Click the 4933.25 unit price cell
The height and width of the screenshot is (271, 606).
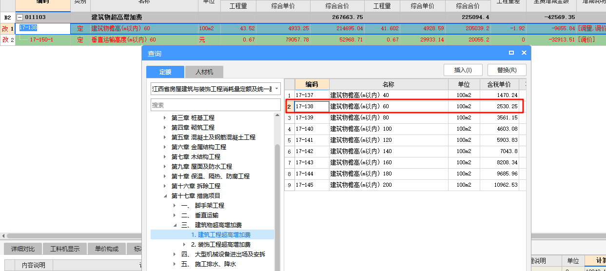click(x=283, y=29)
